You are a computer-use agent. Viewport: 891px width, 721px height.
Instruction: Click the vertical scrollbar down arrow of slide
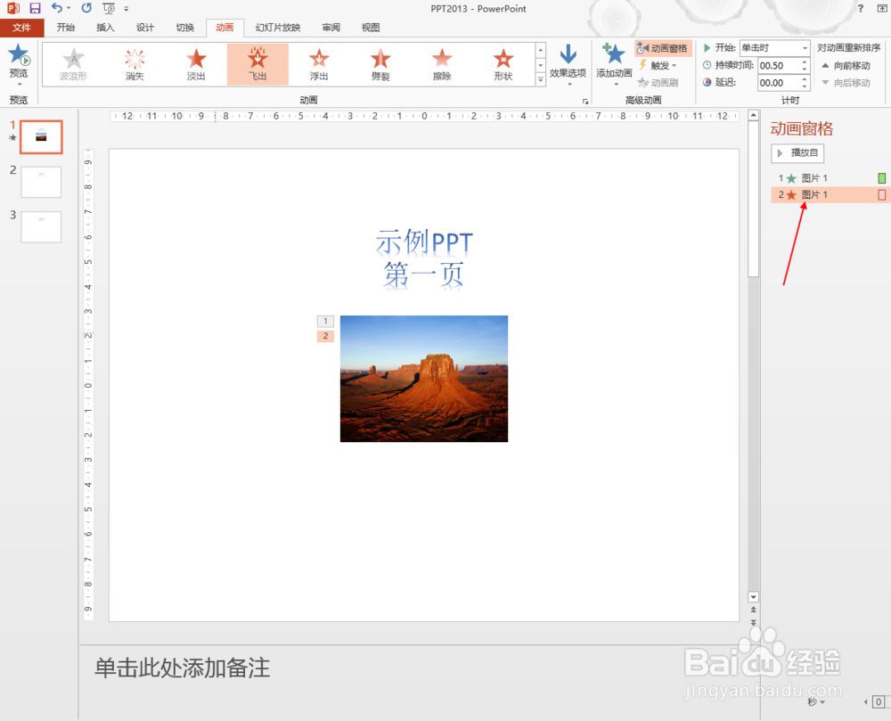point(754,596)
